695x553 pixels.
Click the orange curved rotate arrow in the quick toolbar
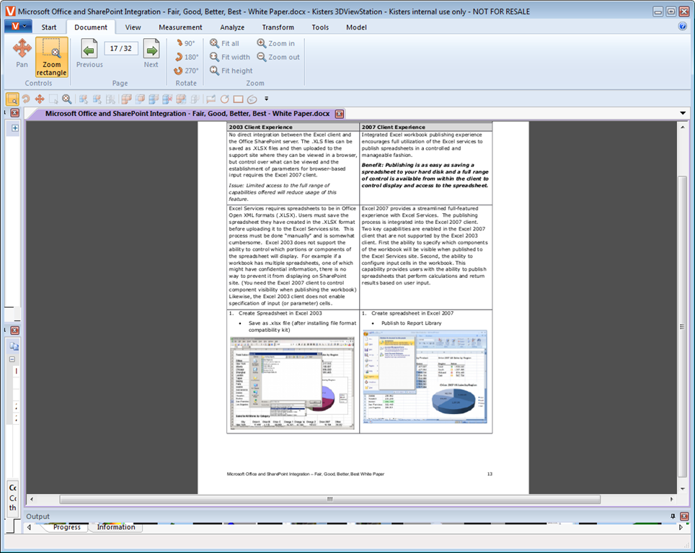click(x=26, y=99)
